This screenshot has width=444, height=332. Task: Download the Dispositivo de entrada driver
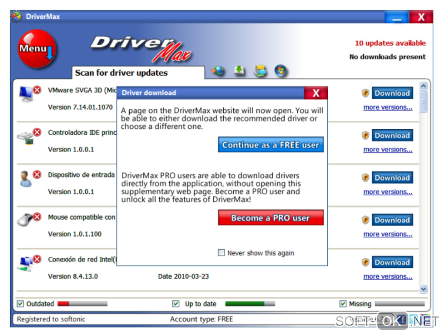(392, 178)
